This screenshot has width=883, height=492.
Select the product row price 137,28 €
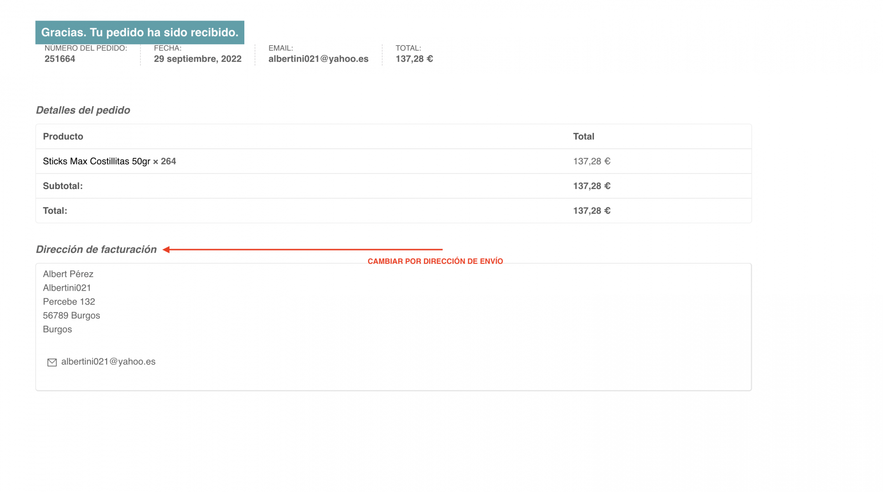tap(592, 161)
